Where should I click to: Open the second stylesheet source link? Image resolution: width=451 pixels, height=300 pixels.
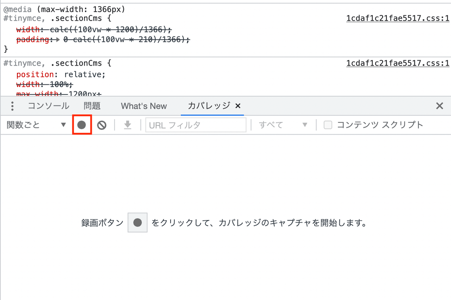coord(397,63)
